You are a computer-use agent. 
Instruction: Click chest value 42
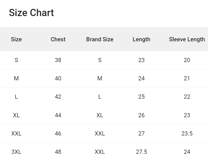(58, 97)
